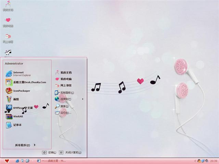
Task: Open 网上邻居 in the Start menu right column
Action: pyautogui.click(x=63, y=85)
